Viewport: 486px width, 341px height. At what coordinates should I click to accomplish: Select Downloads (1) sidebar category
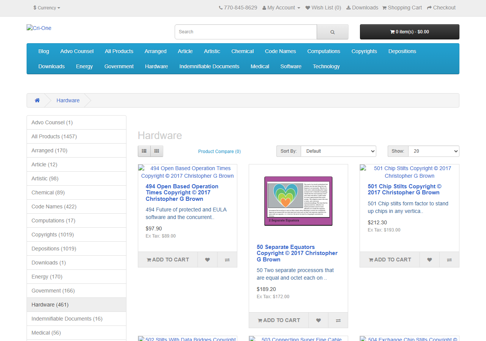(76, 263)
